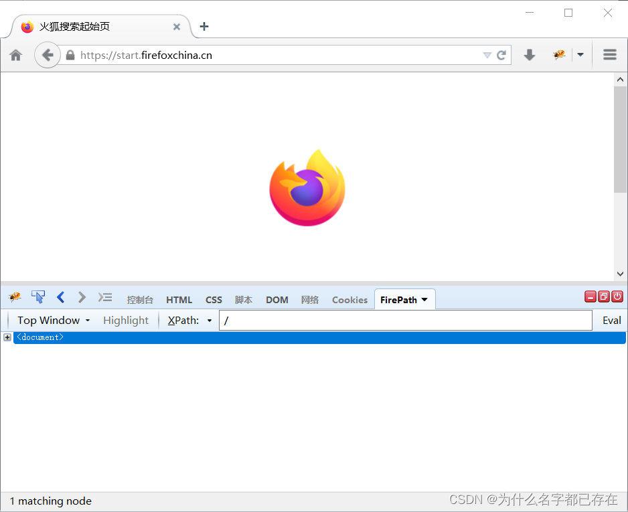Click the padlock site security icon
This screenshot has height=512, width=628.
[70, 55]
